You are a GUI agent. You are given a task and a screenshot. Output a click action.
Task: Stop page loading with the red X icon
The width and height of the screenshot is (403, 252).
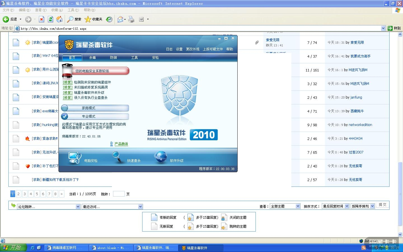[41, 19]
